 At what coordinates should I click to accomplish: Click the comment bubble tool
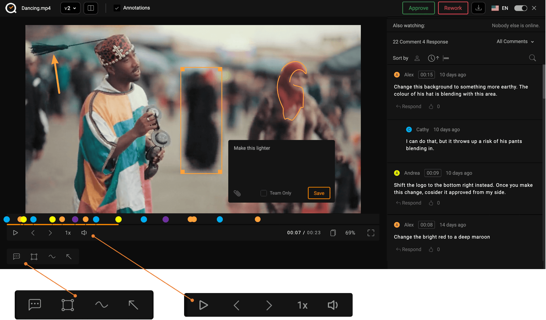tap(17, 257)
